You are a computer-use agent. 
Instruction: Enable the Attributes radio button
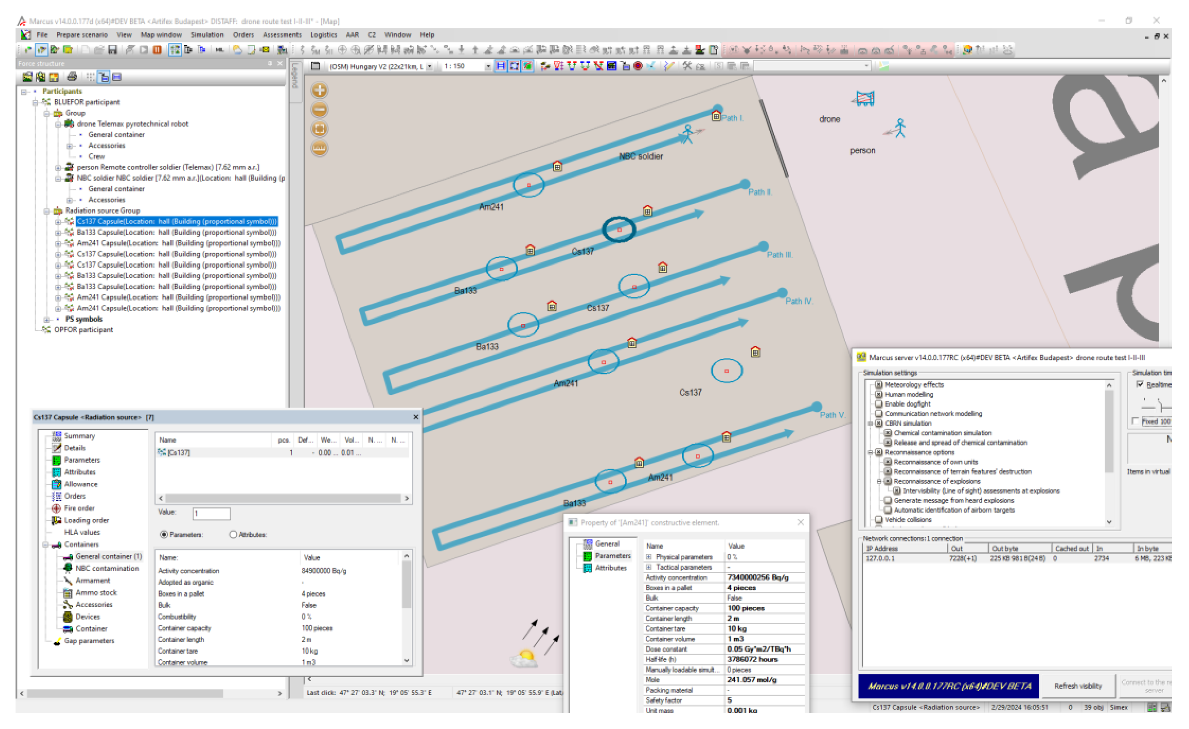234,534
